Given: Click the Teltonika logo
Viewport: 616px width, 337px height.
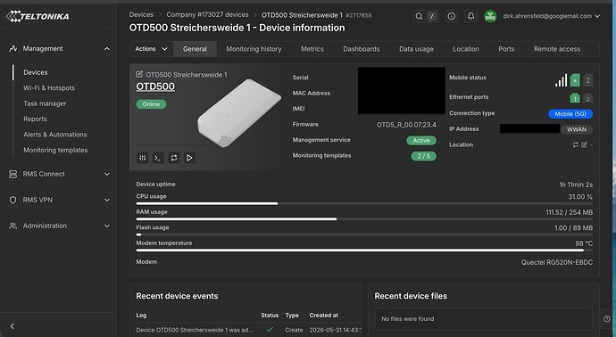Looking at the screenshot, I should [x=37, y=16].
